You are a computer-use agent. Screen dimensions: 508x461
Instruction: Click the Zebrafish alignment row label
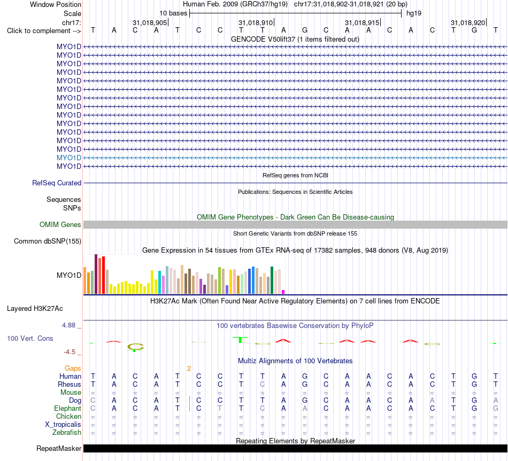67,433
